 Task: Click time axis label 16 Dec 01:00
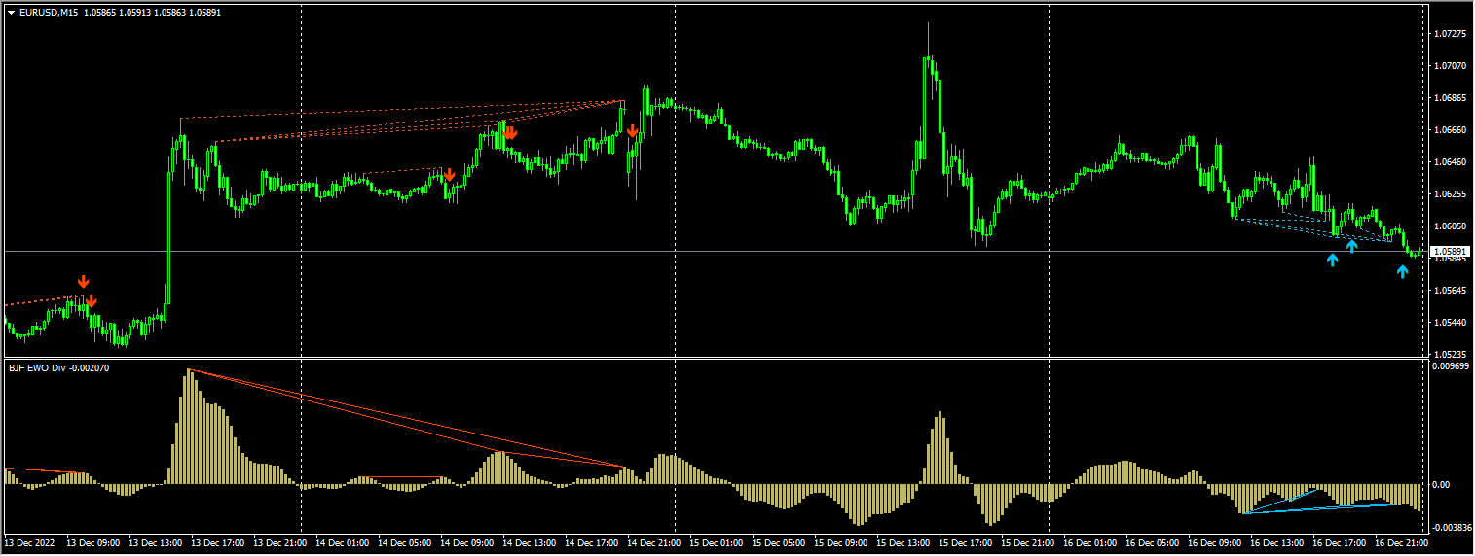click(x=1090, y=542)
